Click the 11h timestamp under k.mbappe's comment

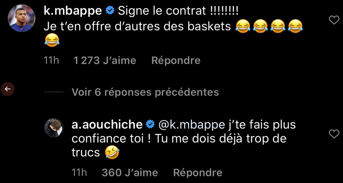[51, 61]
